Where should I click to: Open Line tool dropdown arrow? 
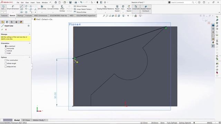tap(23, 6)
